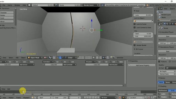Click the Rotate button
The image size is (176, 99).
coord(7,15)
